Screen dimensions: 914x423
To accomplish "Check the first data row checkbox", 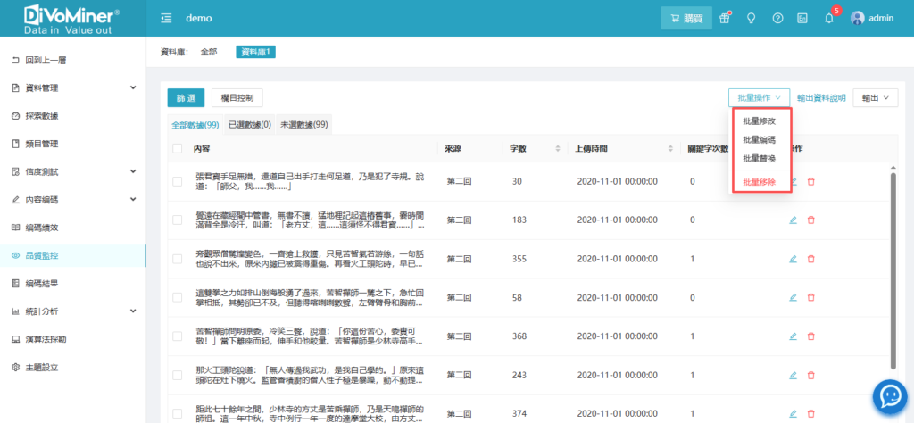I will tap(178, 181).
